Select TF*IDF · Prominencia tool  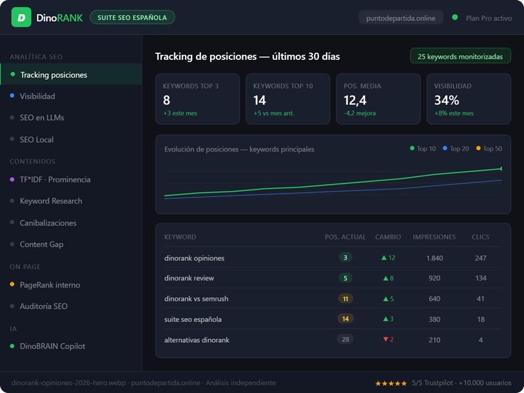coord(71,179)
